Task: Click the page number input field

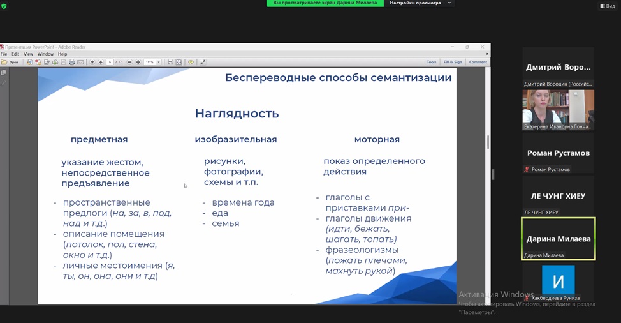Action: (x=110, y=63)
